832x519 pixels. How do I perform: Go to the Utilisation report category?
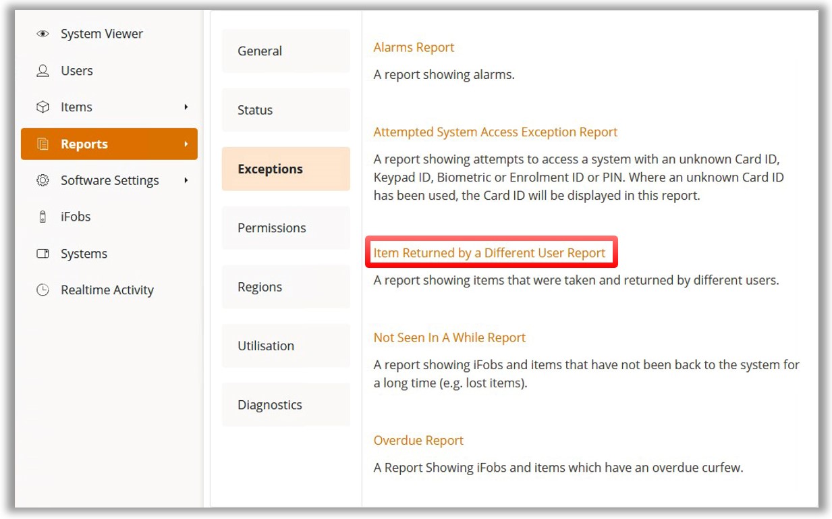pyautogui.click(x=285, y=346)
